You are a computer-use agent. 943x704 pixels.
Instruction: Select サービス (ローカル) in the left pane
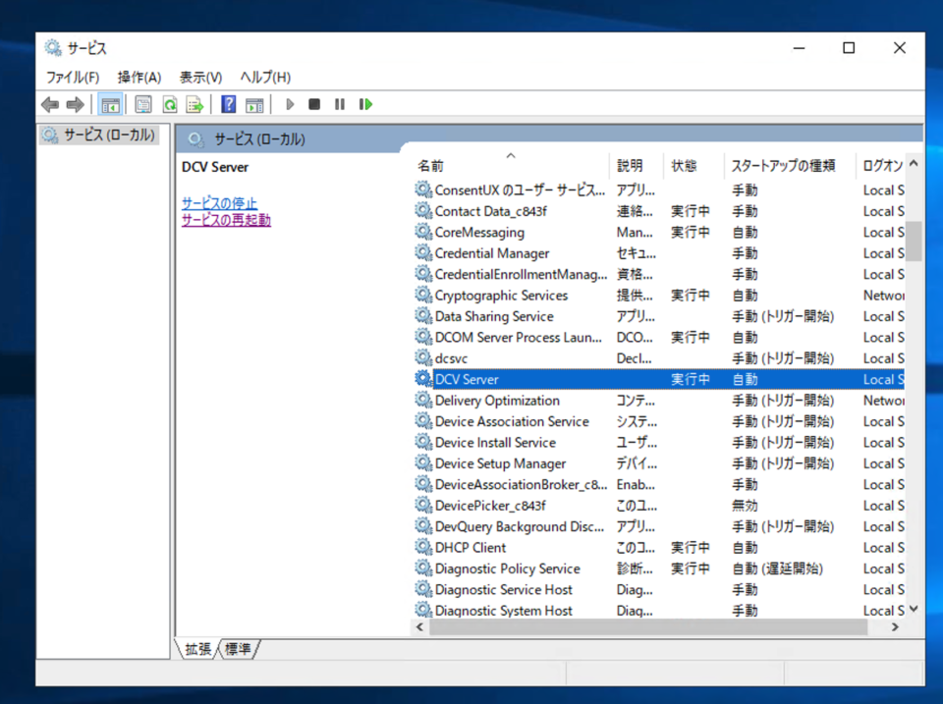99,135
